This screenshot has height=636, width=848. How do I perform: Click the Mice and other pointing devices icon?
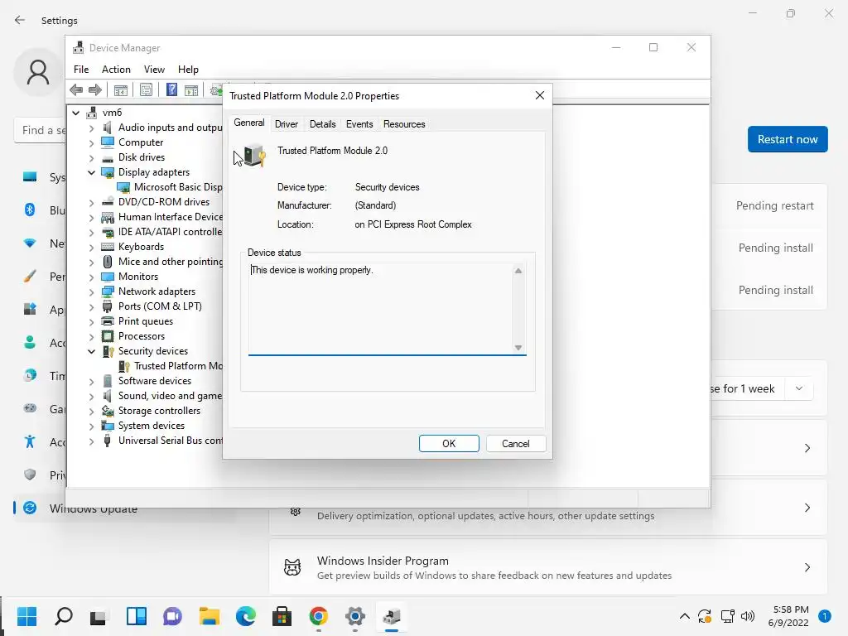pyautogui.click(x=108, y=262)
